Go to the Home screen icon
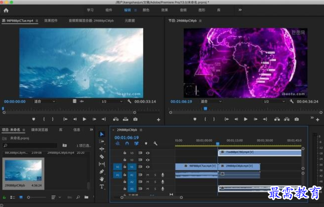The image size is (324, 207). coord(6,10)
